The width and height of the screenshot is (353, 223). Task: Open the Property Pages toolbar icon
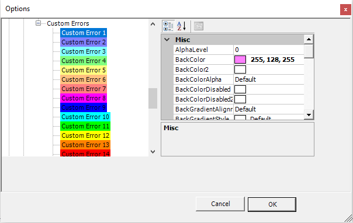tap(199, 26)
